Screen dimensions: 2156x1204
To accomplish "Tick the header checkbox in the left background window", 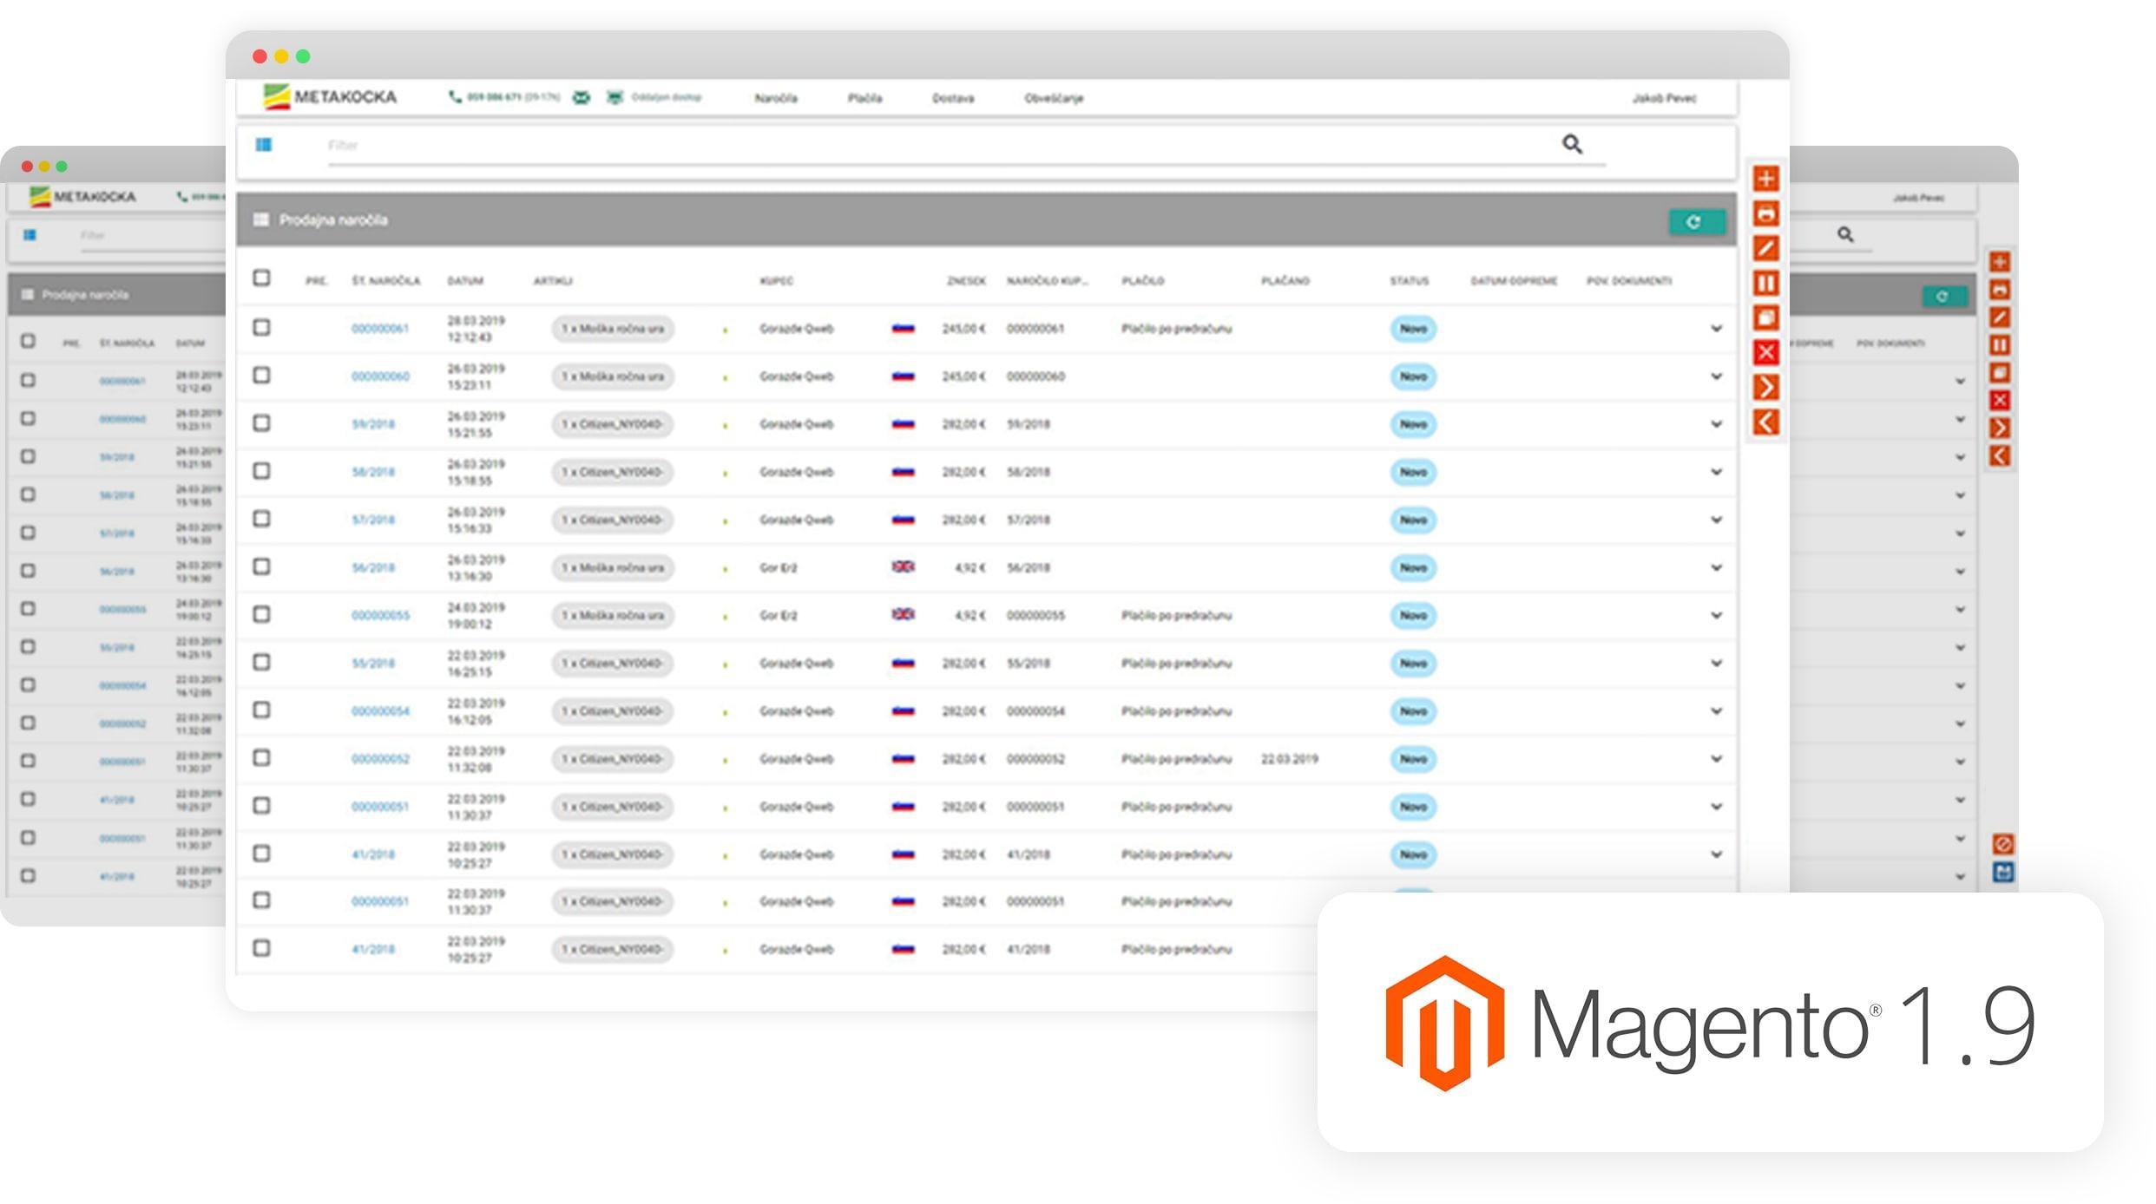I will [28, 341].
